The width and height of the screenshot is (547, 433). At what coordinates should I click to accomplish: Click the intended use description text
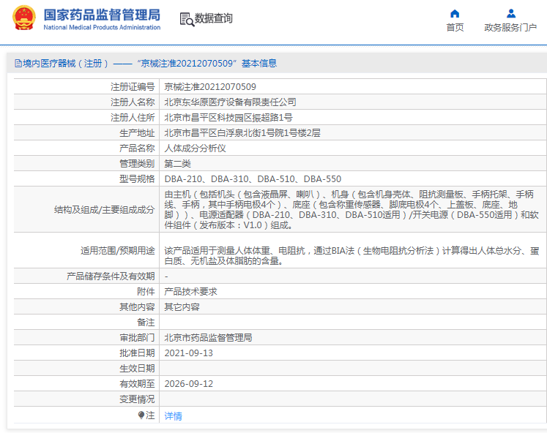click(351, 256)
